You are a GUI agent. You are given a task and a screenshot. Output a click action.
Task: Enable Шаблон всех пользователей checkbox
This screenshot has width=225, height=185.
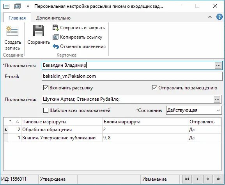tap(46, 110)
